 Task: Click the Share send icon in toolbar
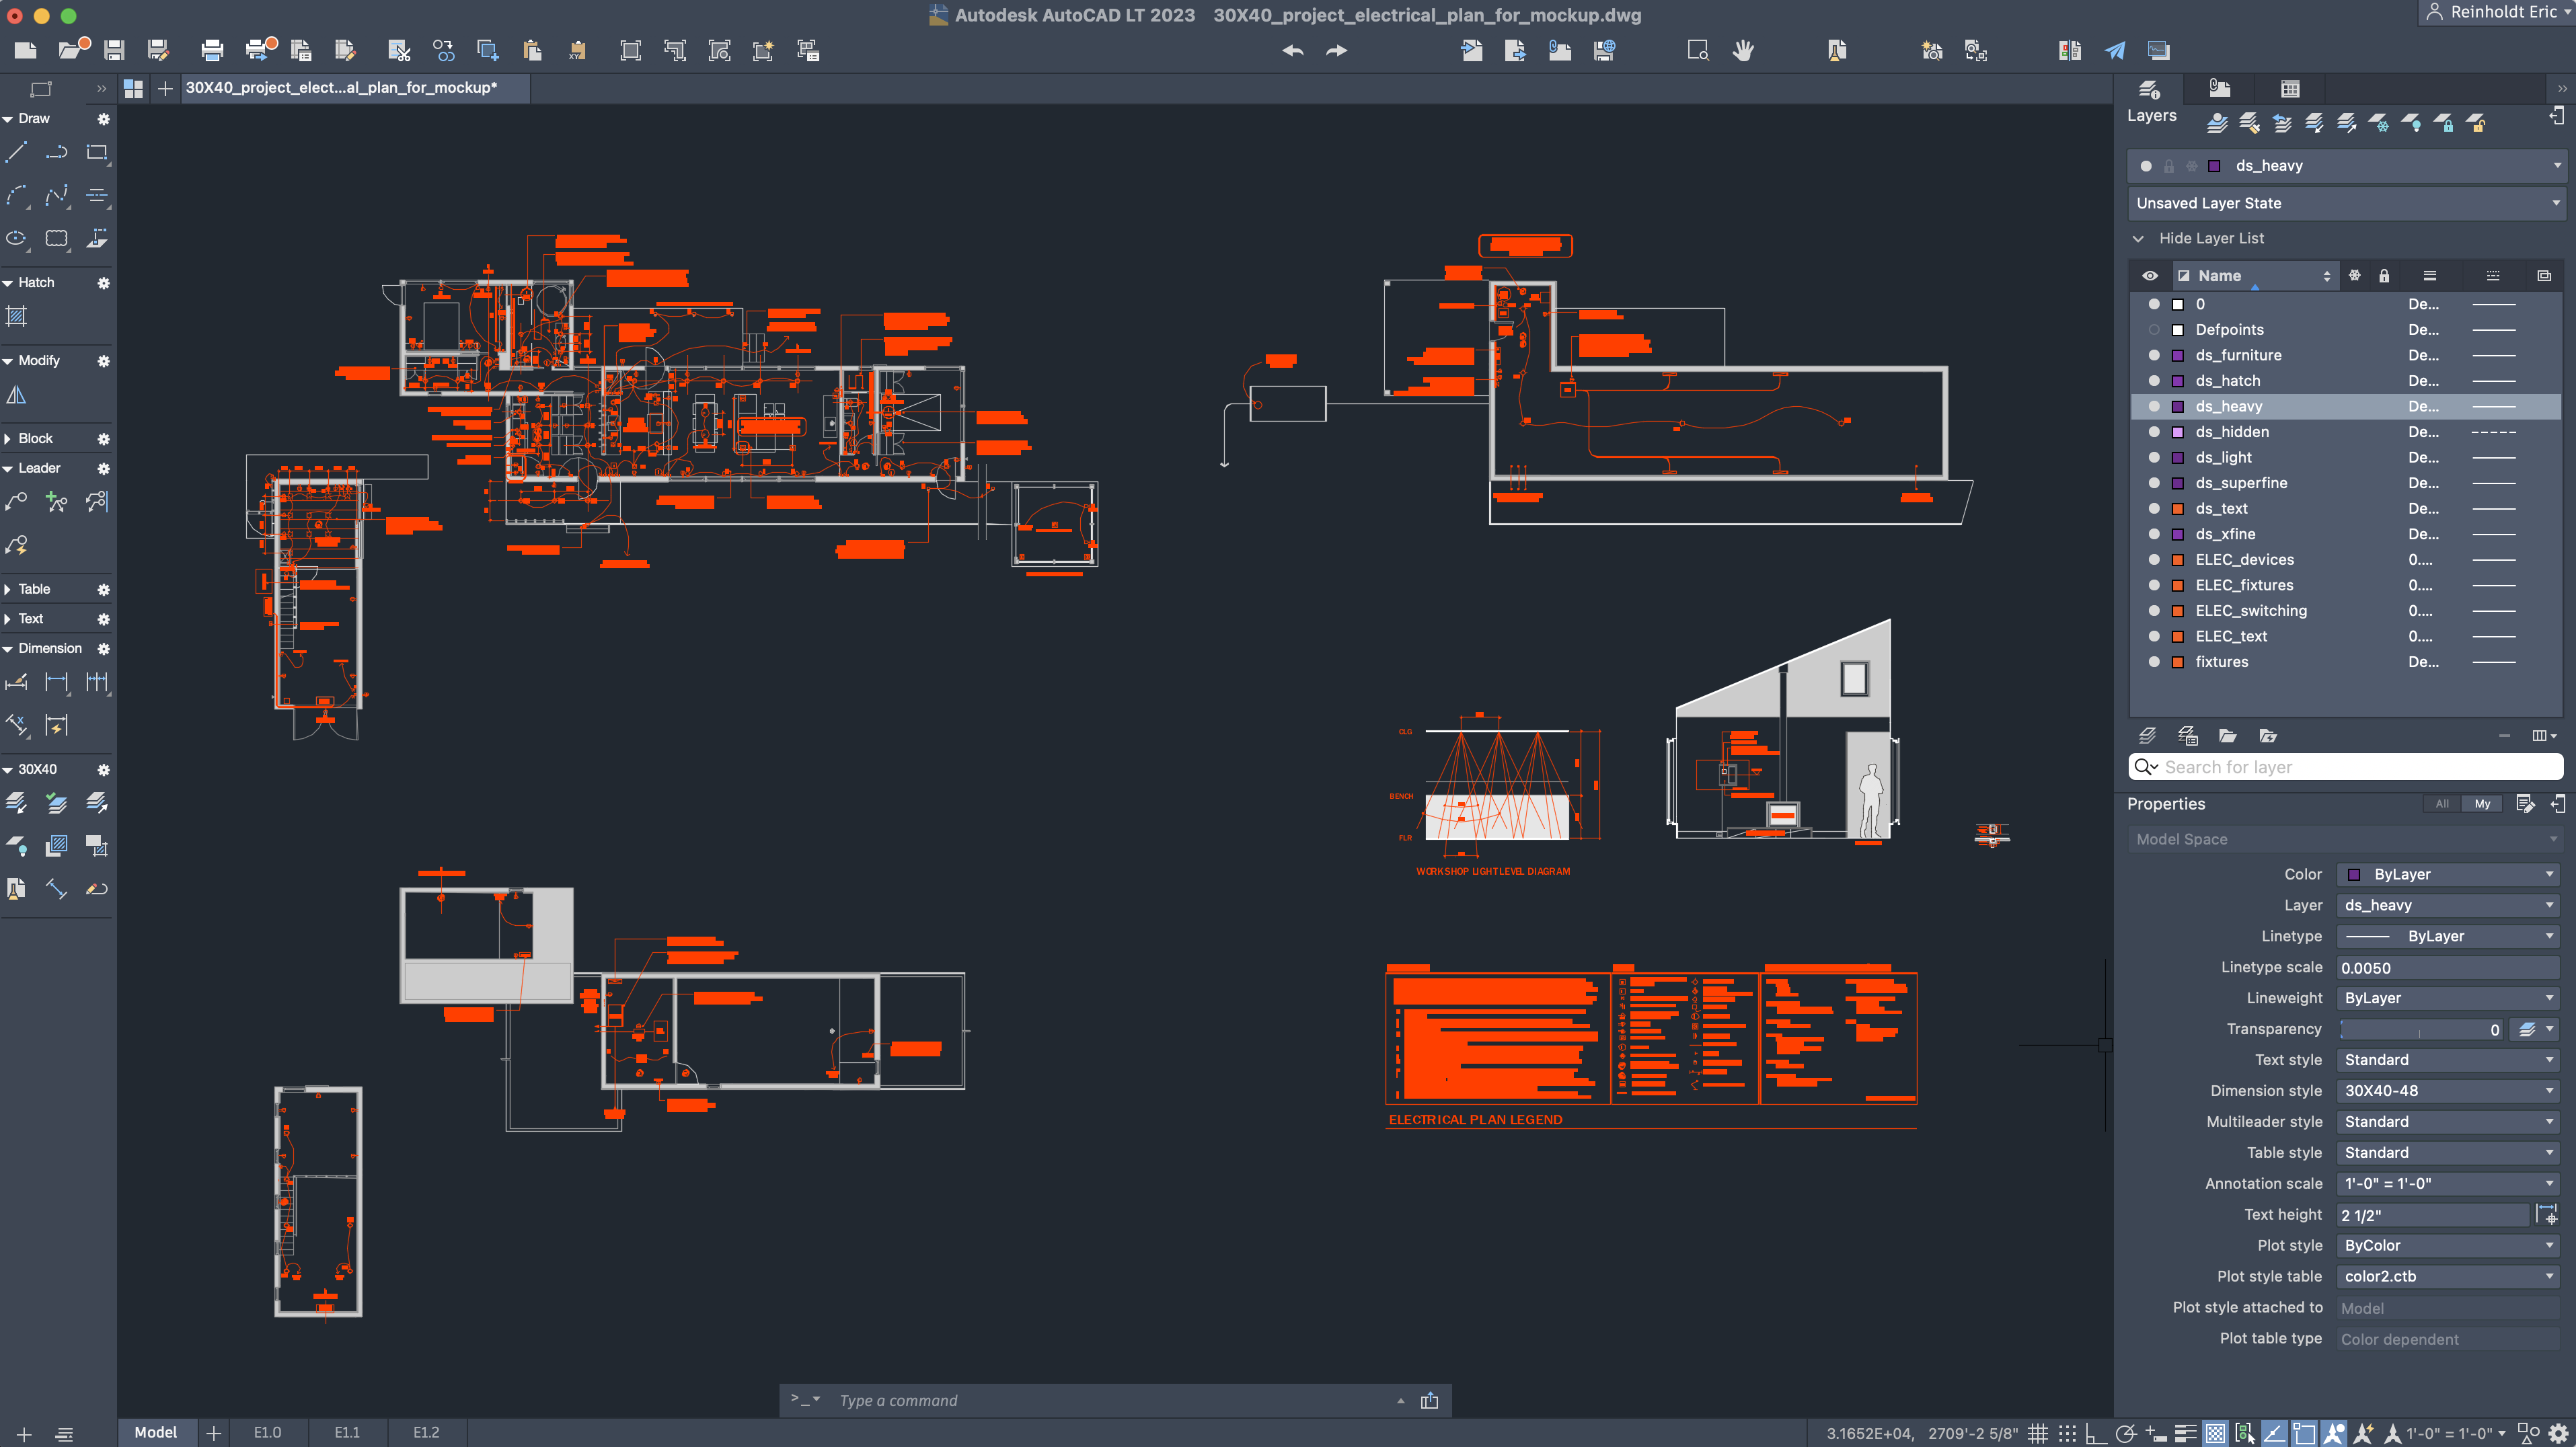2115,50
